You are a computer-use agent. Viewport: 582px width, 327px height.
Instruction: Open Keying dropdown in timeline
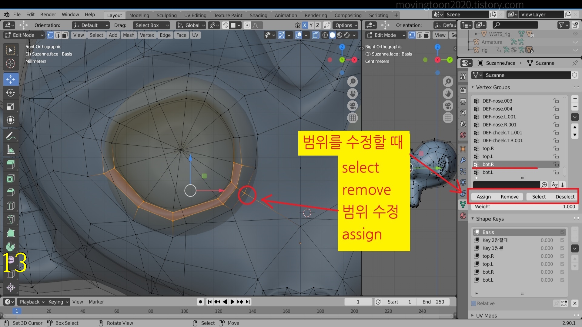pyautogui.click(x=58, y=302)
